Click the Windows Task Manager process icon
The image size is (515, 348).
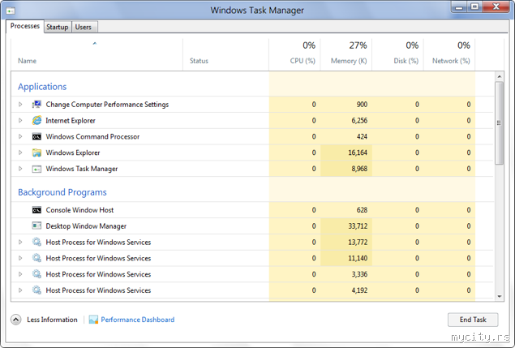(x=36, y=169)
